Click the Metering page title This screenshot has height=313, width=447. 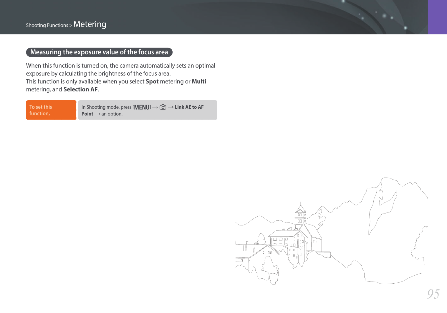point(90,24)
